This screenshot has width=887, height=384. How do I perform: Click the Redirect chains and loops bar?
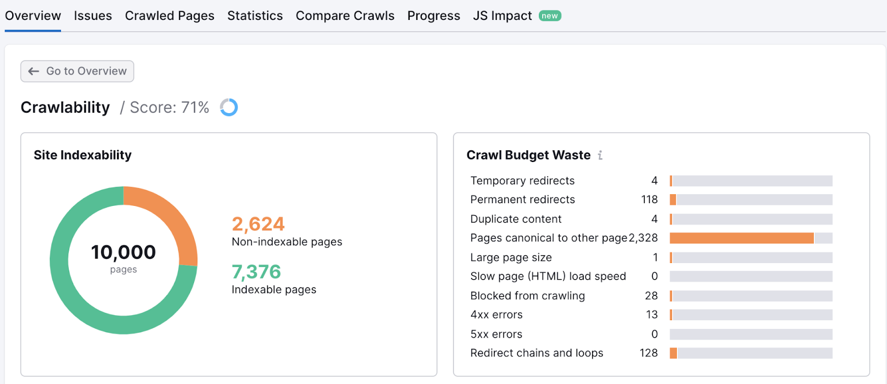(x=751, y=353)
